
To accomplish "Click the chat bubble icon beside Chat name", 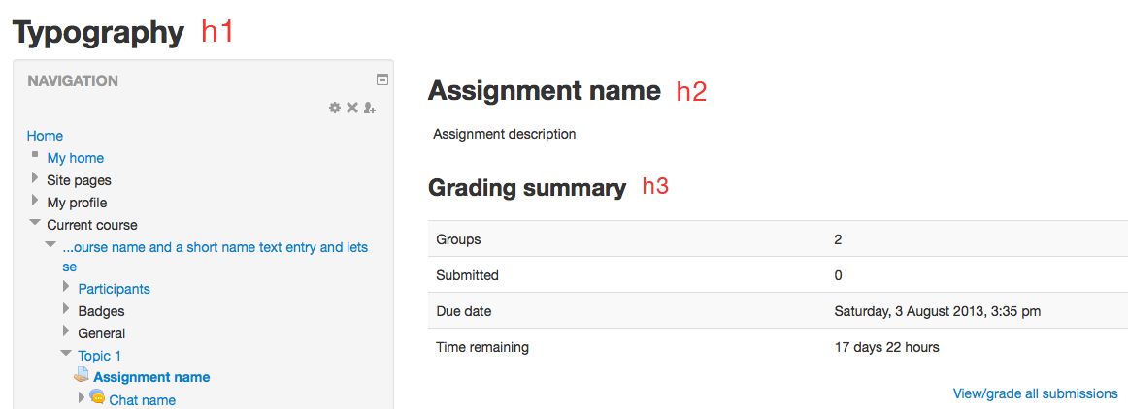I will pos(97,396).
